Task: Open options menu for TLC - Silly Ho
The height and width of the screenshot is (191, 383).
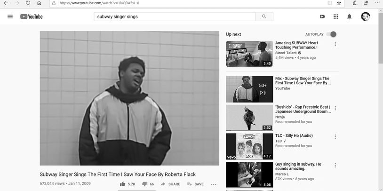Action: pyautogui.click(x=335, y=136)
